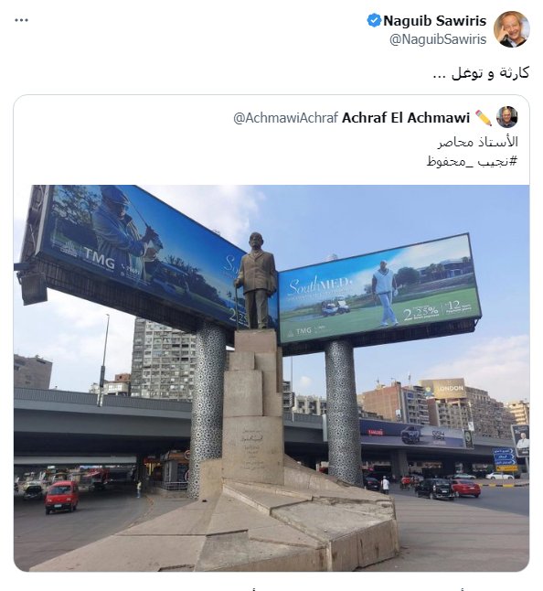Click the car advertisement on the bridge
543x591 pixels.
(416, 435)
